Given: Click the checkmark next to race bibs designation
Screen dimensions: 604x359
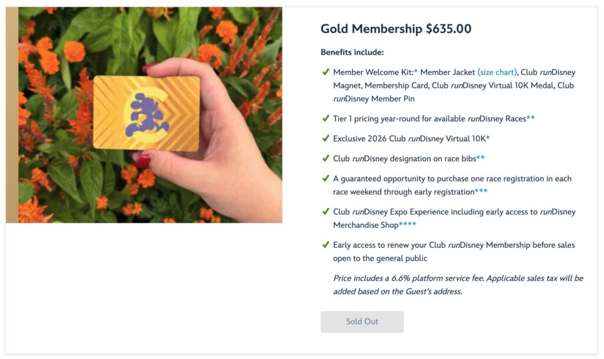Looking at the screenshot, I should click(x=325, y=158).
